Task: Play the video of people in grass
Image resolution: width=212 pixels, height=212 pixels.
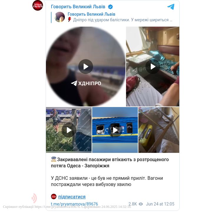Action: click(69, 130)
